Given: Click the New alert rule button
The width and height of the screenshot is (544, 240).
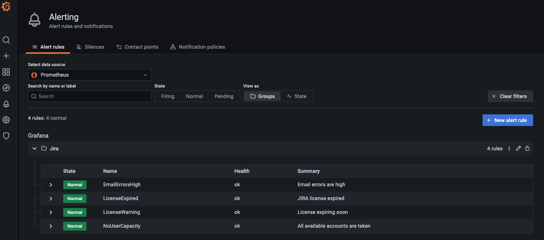Looking at the screenshot, I should point(507,120).
